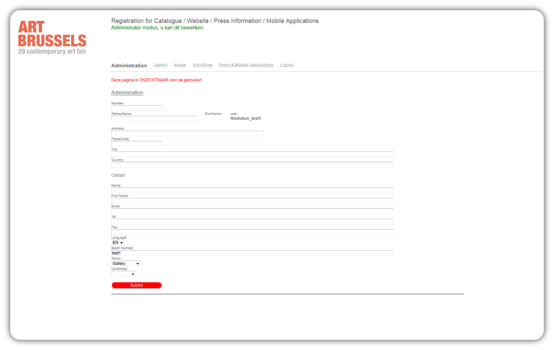This screenshot has width=554, height=350.
Task: Expand the Language dropdown
Action: coord(118,243)
